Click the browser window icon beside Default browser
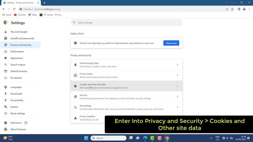 pos(6,71)
